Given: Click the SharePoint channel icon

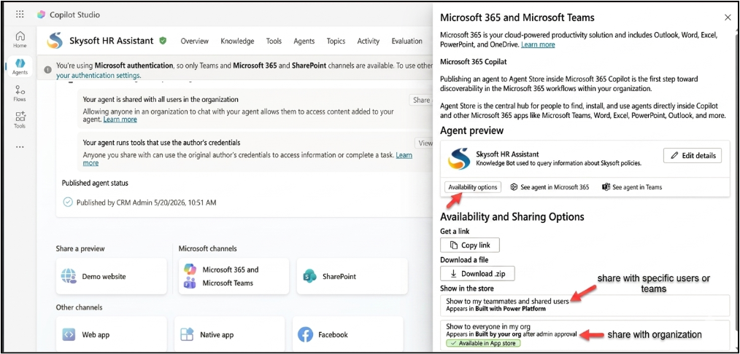Looking at the screenshot, I should pos(309,276).
